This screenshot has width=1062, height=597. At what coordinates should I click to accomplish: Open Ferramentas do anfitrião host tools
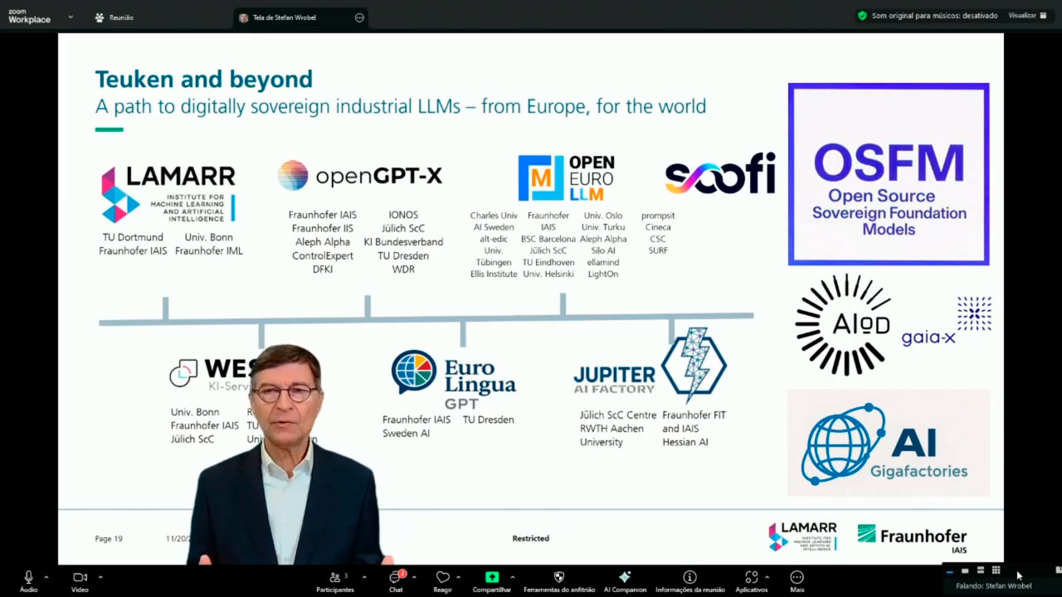pos(558,580)
